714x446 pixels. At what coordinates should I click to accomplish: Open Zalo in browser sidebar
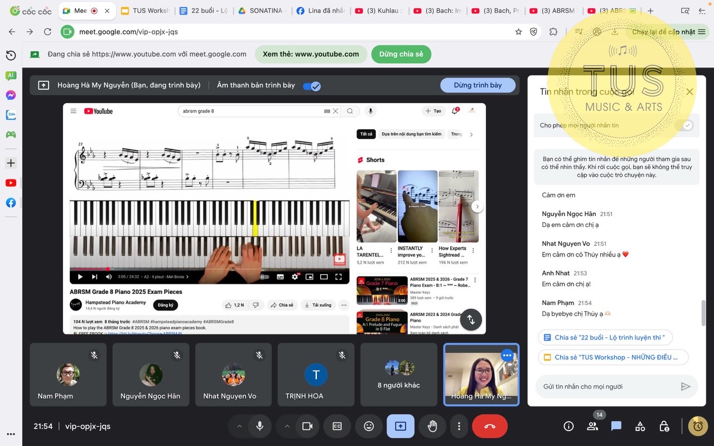(x=11, y=115)
